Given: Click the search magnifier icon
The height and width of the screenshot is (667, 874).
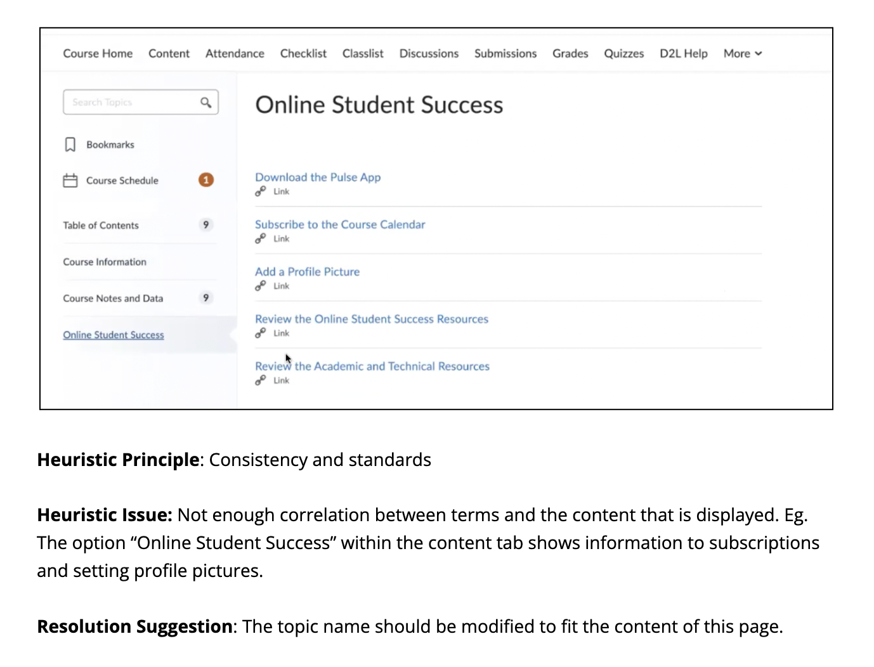Looking at the screenshot, I should click(x=205, y=102).
